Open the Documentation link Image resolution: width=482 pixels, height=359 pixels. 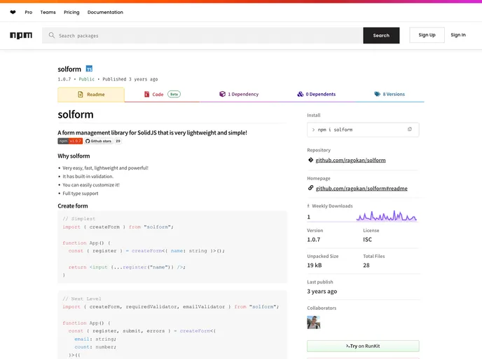[x=105, y=13]
